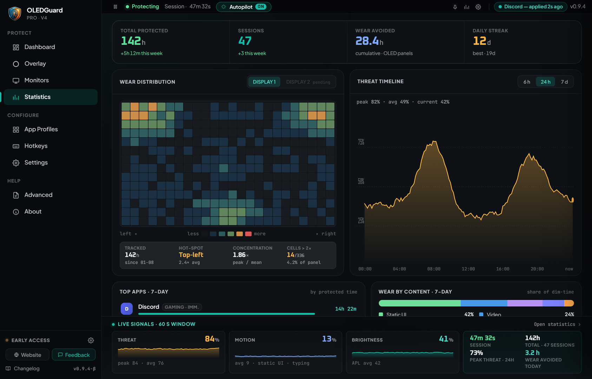Click the Discord applied status pill
The image size is (592, 379).
point(530,7)
